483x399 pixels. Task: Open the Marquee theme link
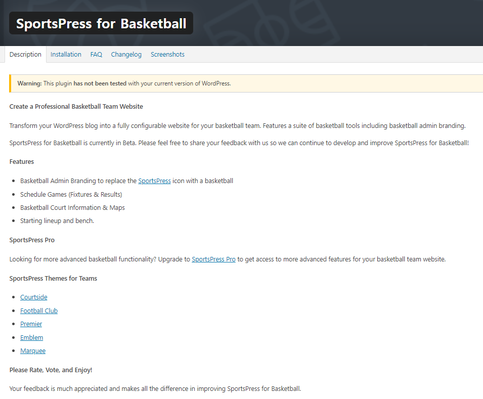click(33, 351)
